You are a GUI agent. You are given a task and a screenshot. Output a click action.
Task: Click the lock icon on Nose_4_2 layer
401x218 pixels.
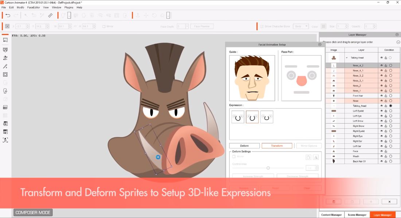386,66
